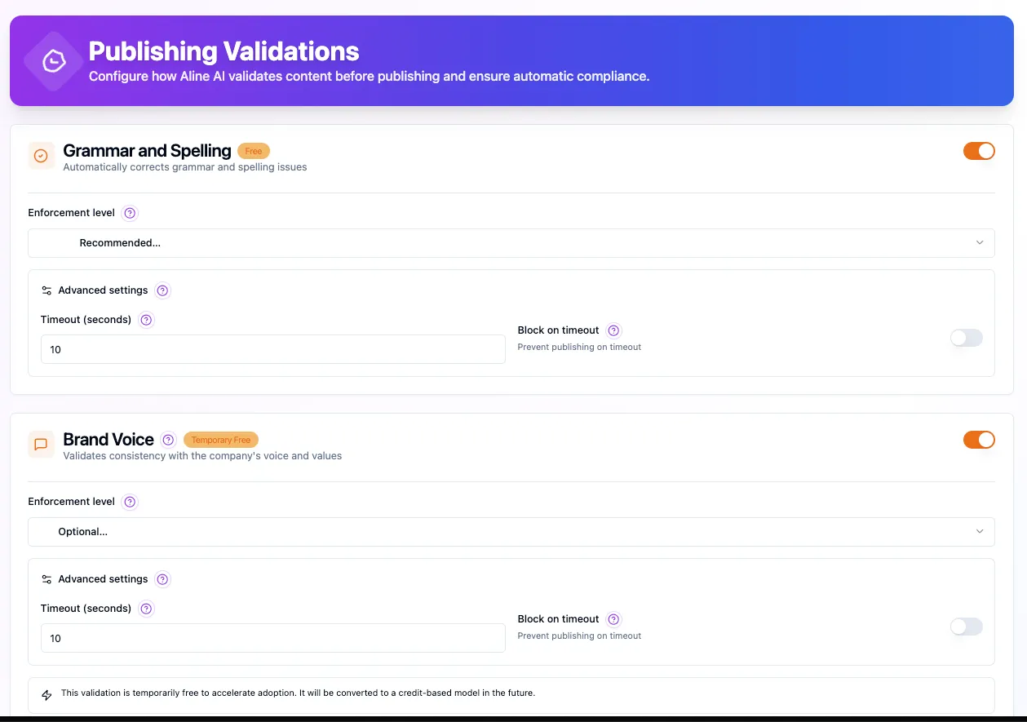This screenshot has height=722, width=1027.
Task: Click the Brand Voice chat bubble icon
Action: tap(41, 444)
